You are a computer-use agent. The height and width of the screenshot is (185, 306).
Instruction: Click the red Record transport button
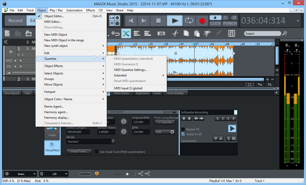pyautogui.click(x=202, y=21)
